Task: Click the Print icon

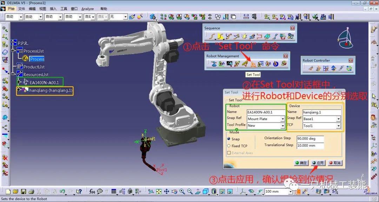Action: click(31, 191)
